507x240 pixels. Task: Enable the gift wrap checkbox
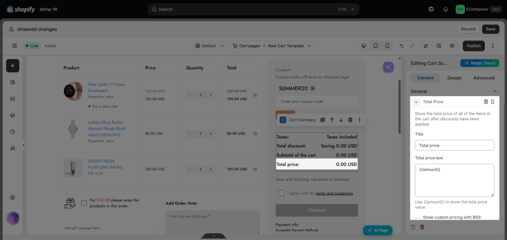click(84, 203)
